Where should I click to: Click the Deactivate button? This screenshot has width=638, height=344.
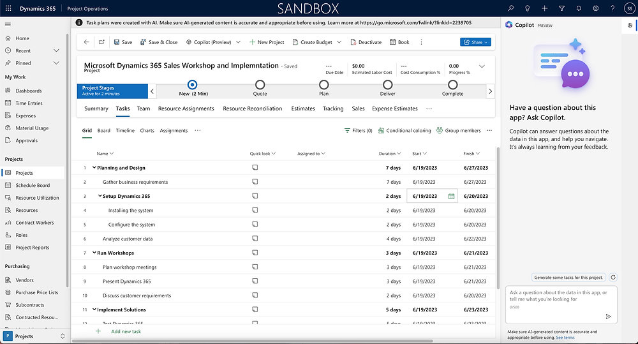coord(366,42)
